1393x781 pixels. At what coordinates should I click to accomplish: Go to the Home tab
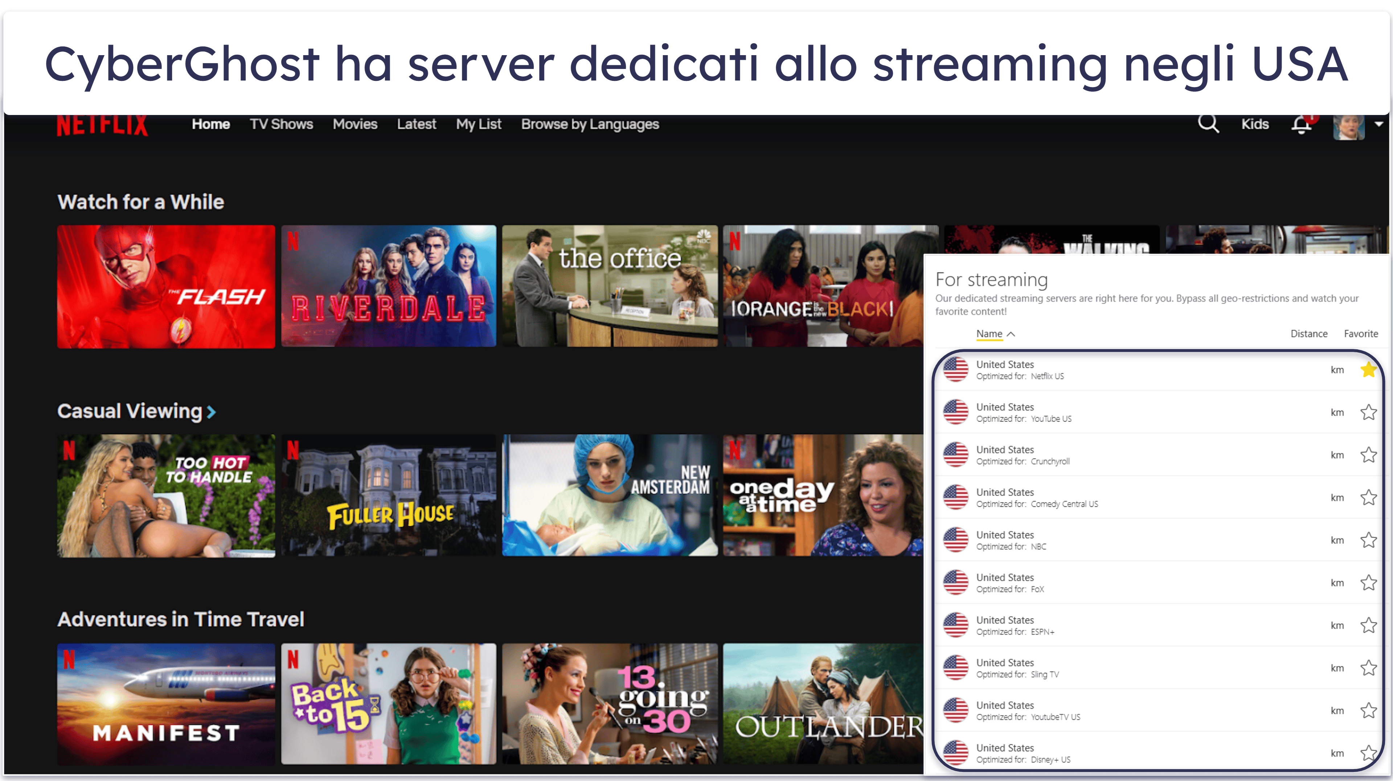coord(211,124)
